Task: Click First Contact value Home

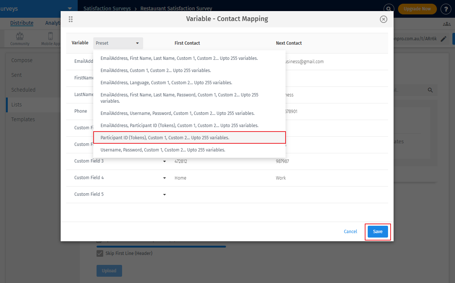Action: pos(181,178)
